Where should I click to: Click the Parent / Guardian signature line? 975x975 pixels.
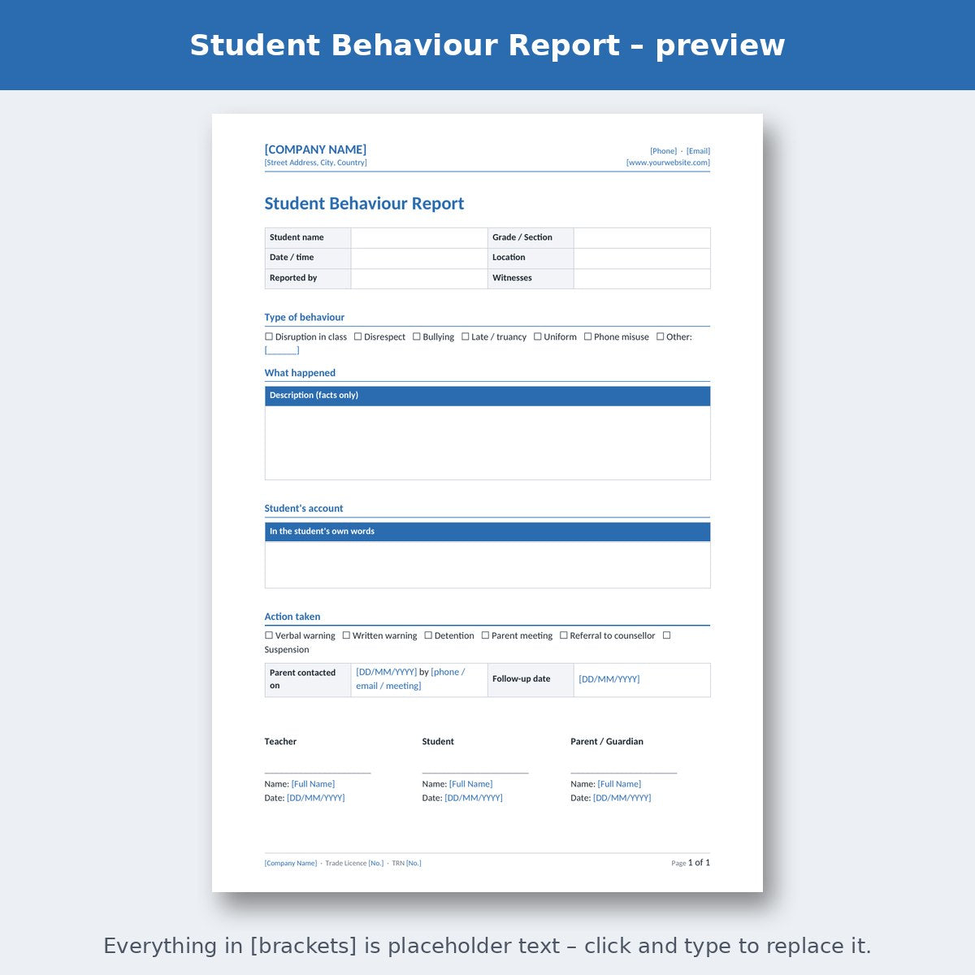pos(623,771)
